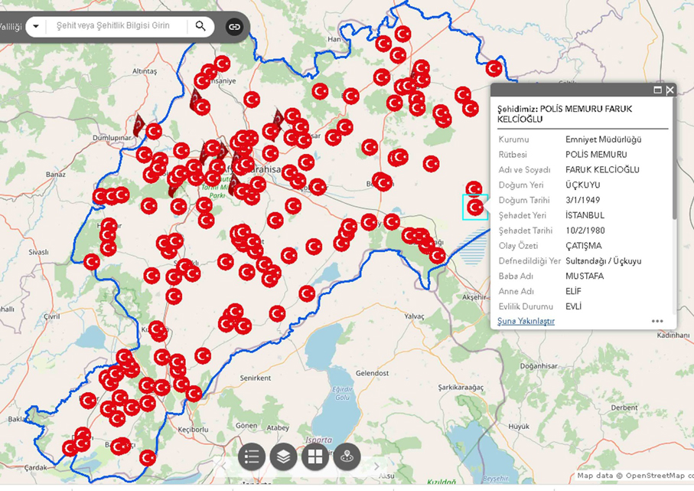Click the previous arrow in widget bar
Image resolution: width=694 pixels, height=491 pixels.
tap(223, 466)
